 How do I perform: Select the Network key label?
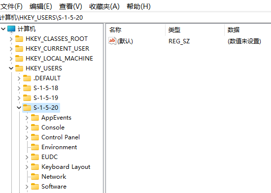click(x=54, y=177)
